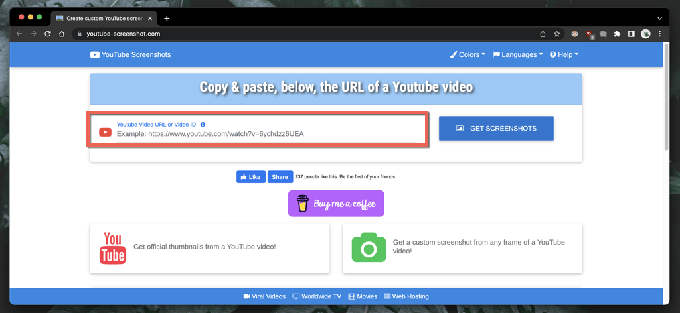The image size is (680, 313).
Task: Go to the browser home page icon
Action: [62, 34]
